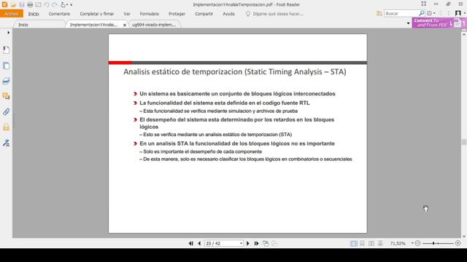This screenshot has height=262, width=467.
Task: Click the ribbon mode grid icon in title bar
Action: click(423, 4)
